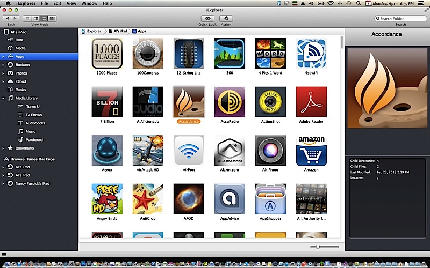Expand the iCloud sidebar item
Screen dimensions: 430x268
[x=3, y=81]
